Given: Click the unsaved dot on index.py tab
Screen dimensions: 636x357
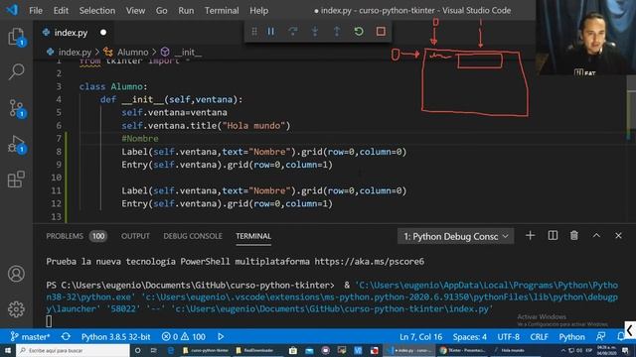Looking at the screenshot, I should pos(103,33).
